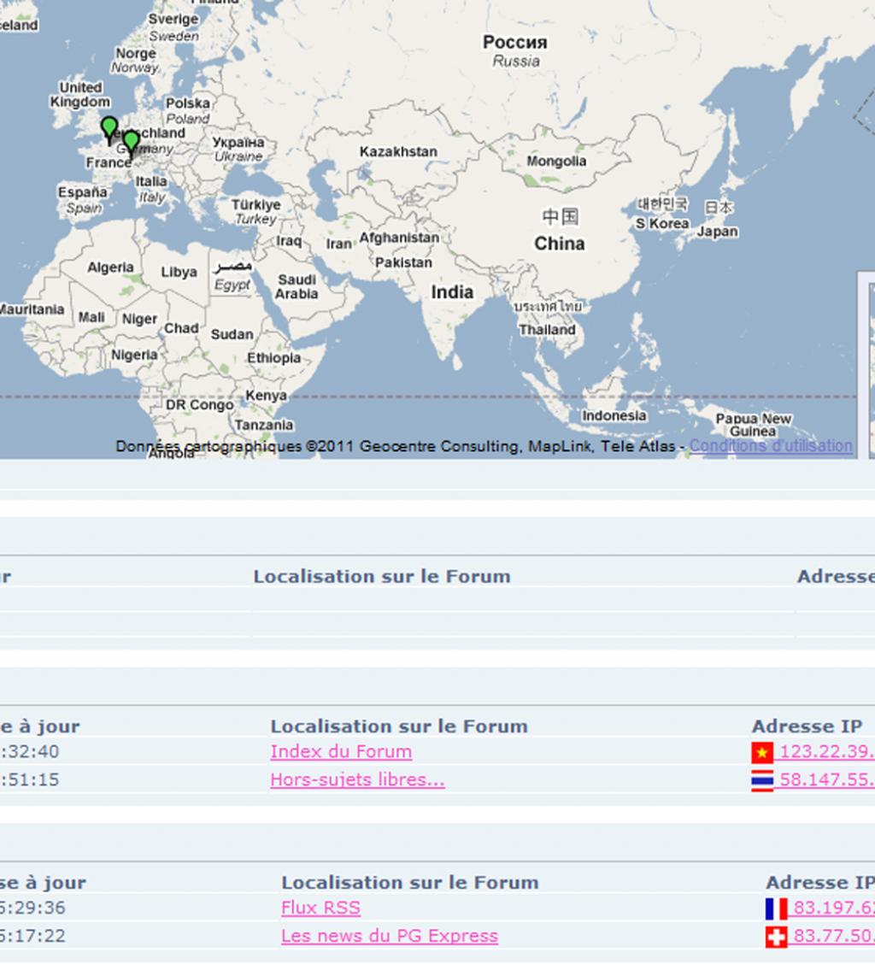The width and height of the screenshot is (875, 970).
Task: Click the IP address 58.147.55 link
Action: click(827, 779)
